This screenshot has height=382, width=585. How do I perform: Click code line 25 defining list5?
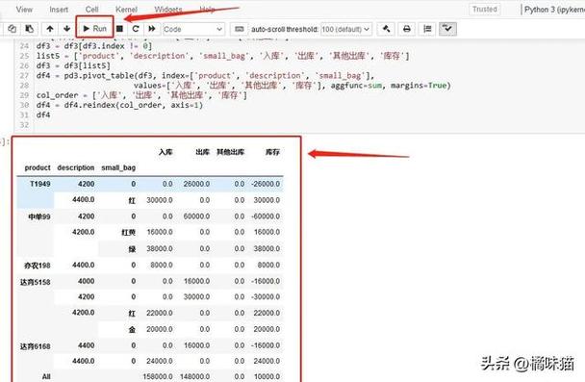coord(222,56)
